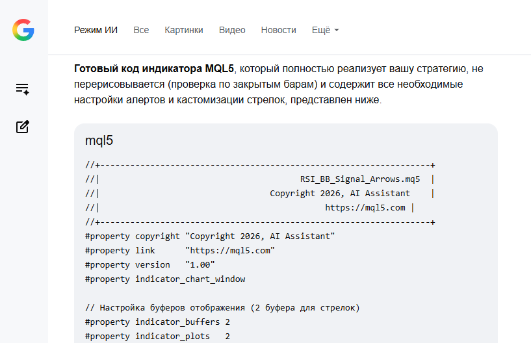Click the bold text Готовый код индикатора MQL5
The image size is (531, 343).
tap(154, 69)
